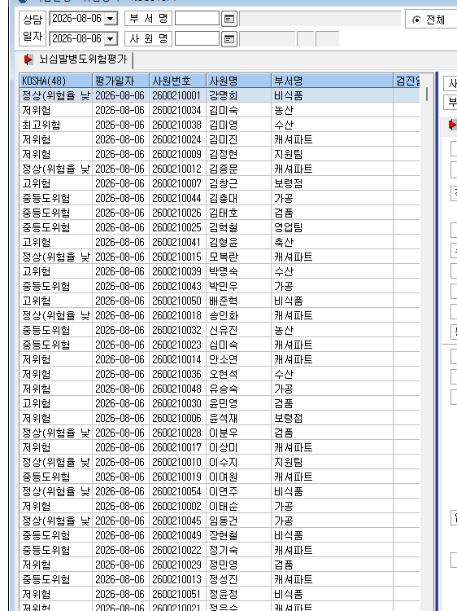Sort by 평가일자 column header
This screenshot has width=457, height=611.
tap(120, 81)
